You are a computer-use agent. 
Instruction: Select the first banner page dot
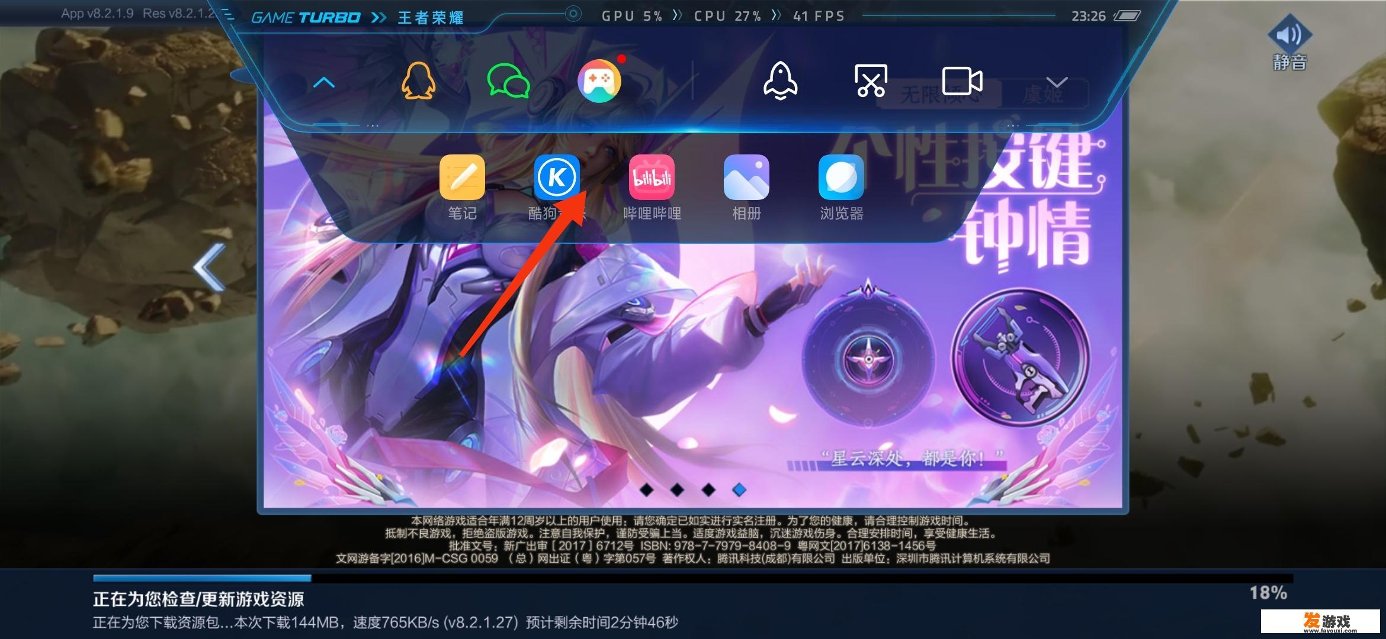point(647,490)
